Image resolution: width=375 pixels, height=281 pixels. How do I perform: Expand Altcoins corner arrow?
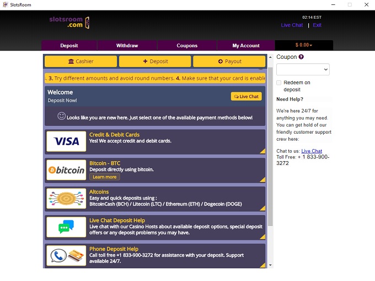click(x=262, y=208)
